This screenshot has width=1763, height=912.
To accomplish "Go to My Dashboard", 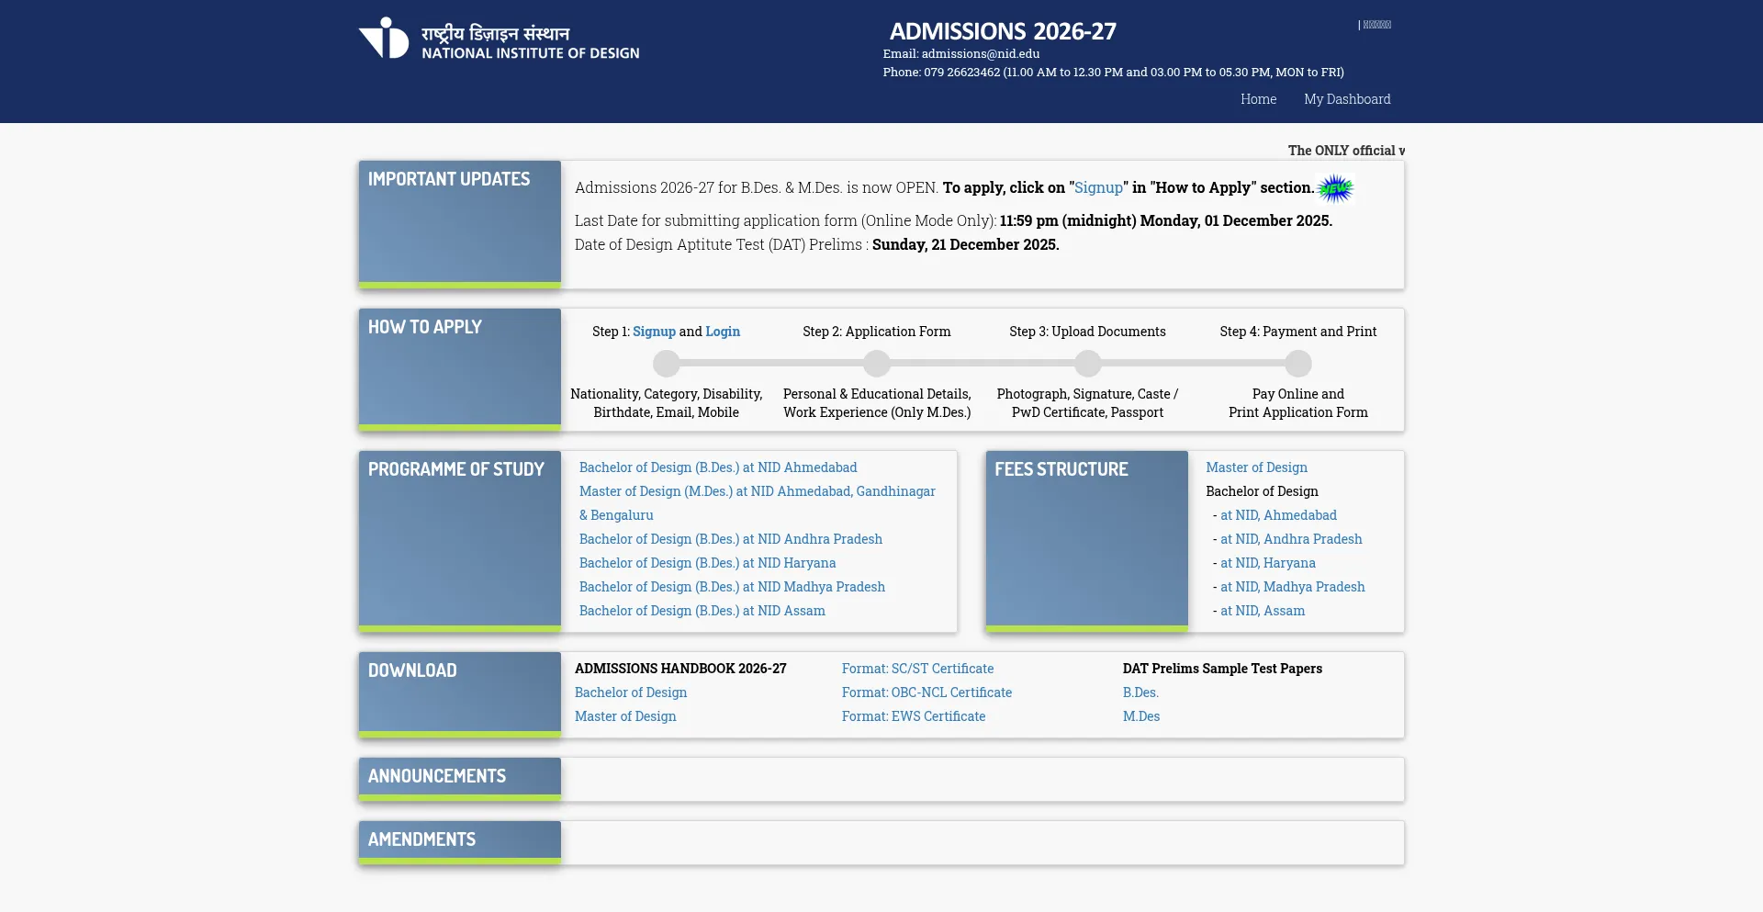I will coord(1346,99).
